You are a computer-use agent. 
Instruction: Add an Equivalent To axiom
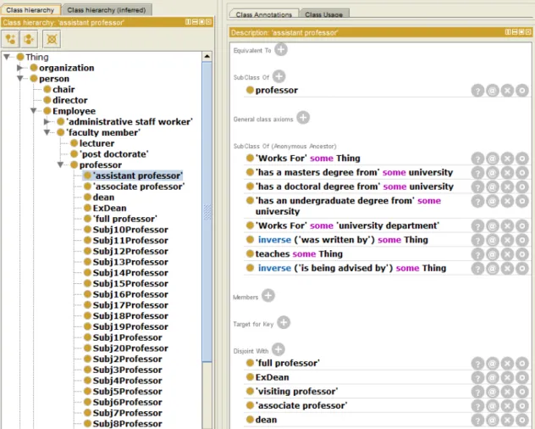[x=281, y=49]
